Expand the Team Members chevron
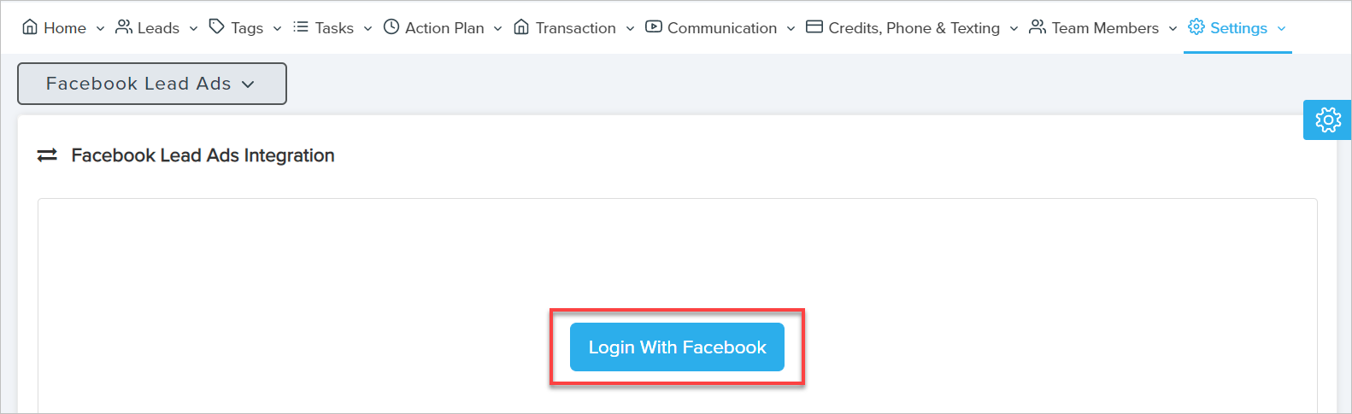1352x414 pixels. point(1173,29)
